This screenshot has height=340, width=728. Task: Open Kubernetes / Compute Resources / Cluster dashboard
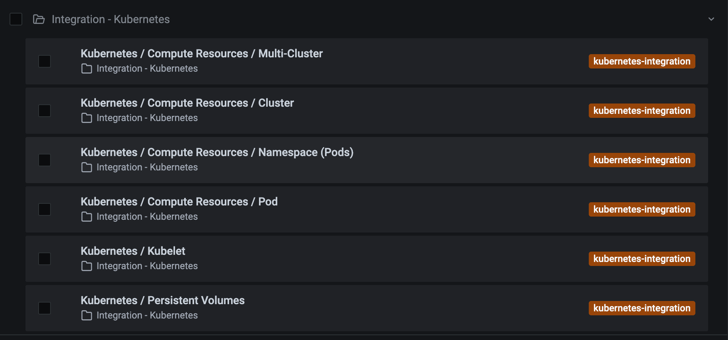(x=187, y=103)
